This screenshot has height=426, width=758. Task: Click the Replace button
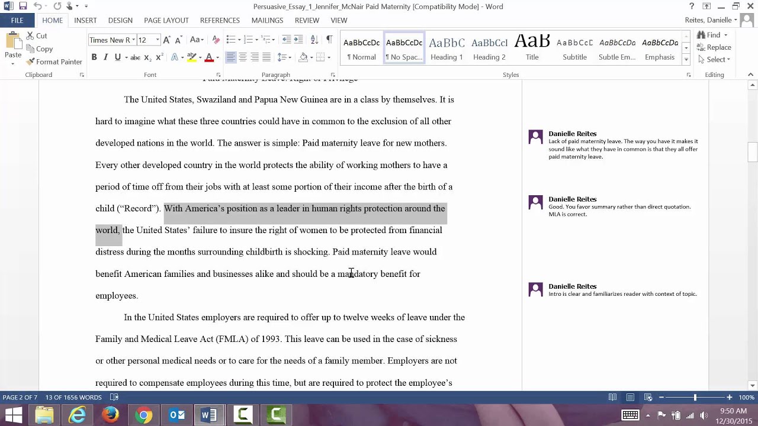714,47
